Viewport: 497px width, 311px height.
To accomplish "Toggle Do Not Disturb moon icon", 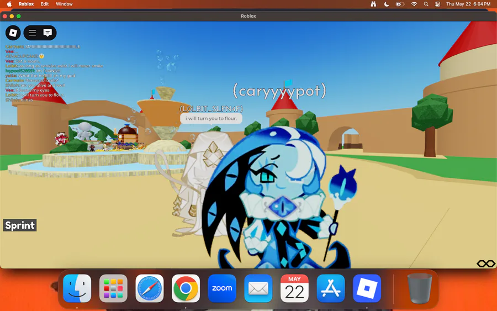I will tap(387, 4).
